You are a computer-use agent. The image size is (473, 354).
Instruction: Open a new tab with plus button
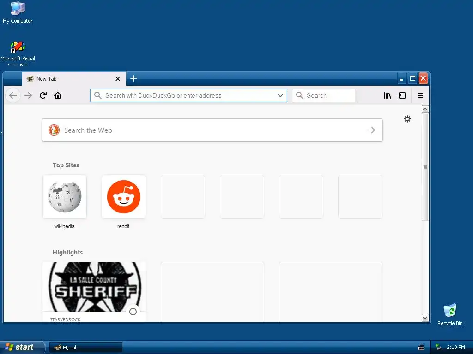tap(133, 78)
